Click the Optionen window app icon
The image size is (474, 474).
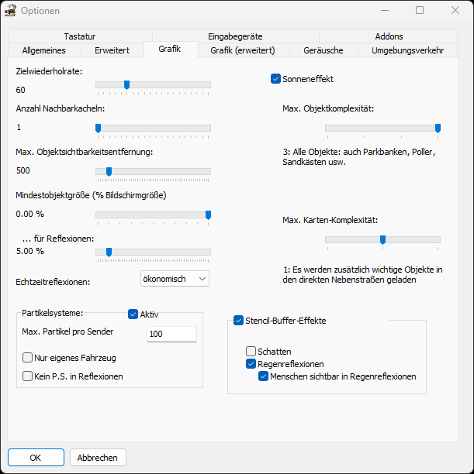pos(11,11)
